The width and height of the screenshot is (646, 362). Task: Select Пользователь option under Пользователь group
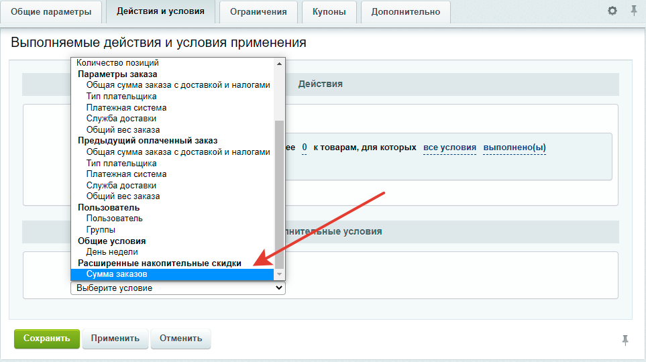pyautogui.click(x=172, y=219)
